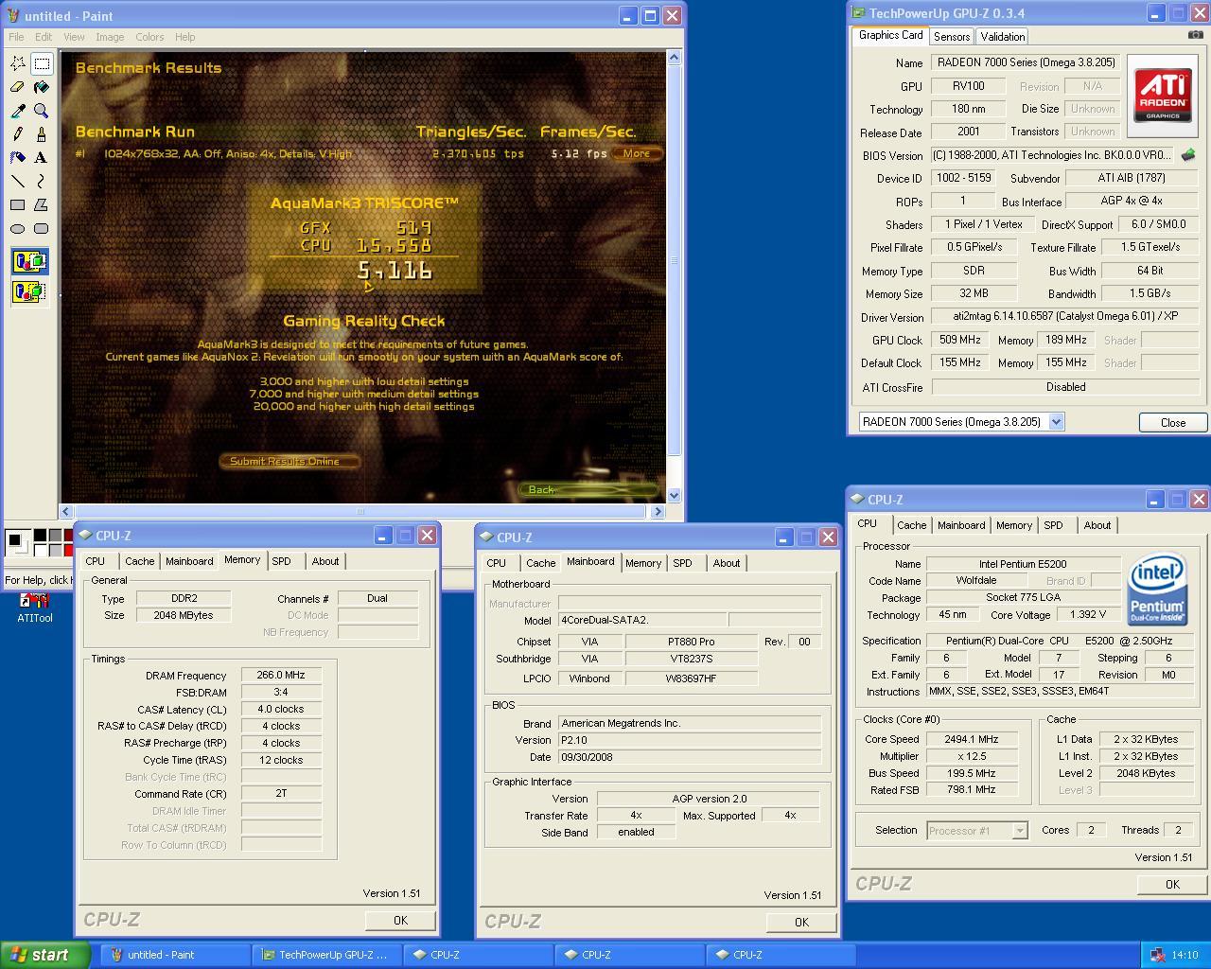Open the About tab in the mainboard CPU-Z window
Viewport: 1211px width, 969px height.
point(727,563)
